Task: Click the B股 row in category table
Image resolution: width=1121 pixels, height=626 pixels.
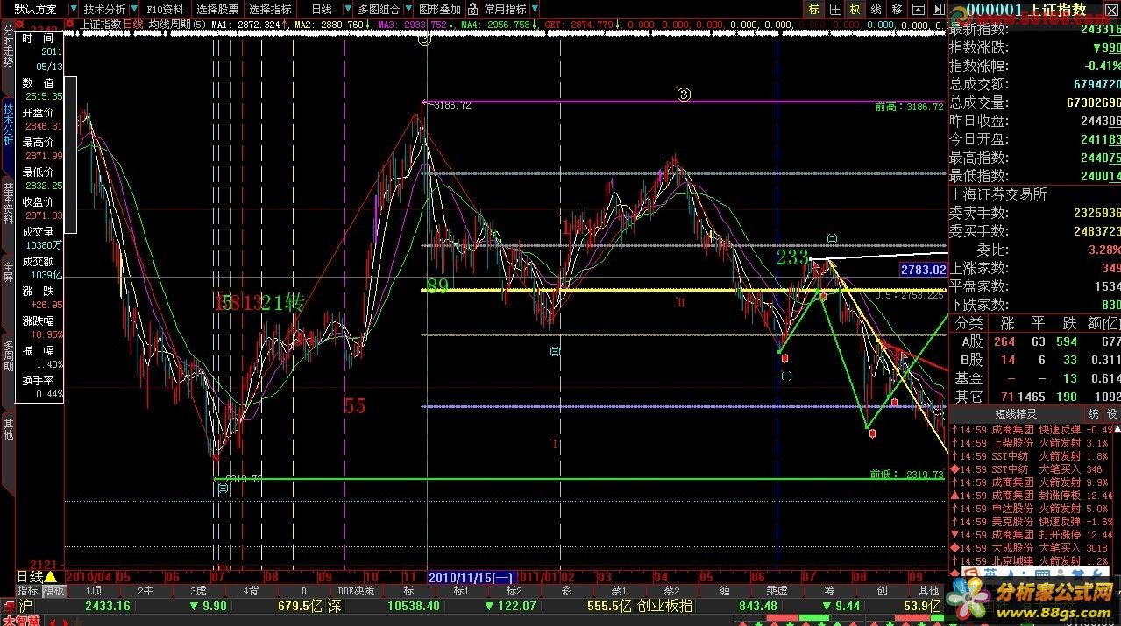Action: [x=1034, y=360]
